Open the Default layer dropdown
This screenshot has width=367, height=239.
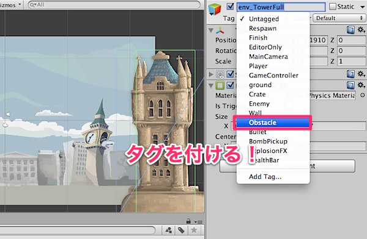[339, 18]
